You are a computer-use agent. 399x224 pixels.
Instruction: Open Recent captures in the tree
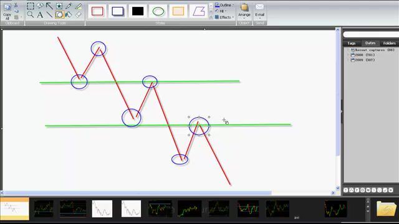(x=373, y=50)
